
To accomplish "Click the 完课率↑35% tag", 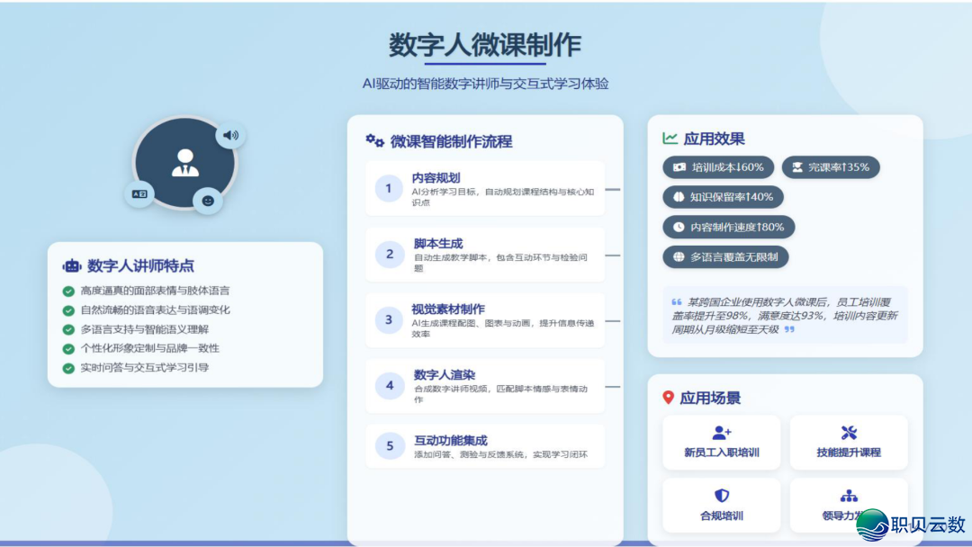I will 831,167.
